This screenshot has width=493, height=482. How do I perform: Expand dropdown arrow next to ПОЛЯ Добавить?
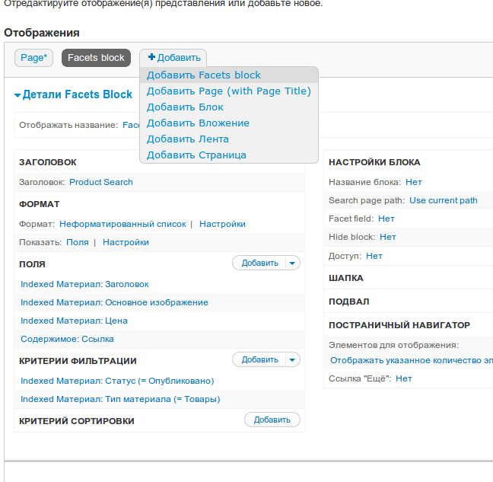pyautogui.click(x=292, y=263)
